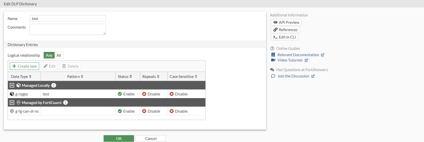Sort by the Data Type column

coord(21,77)
